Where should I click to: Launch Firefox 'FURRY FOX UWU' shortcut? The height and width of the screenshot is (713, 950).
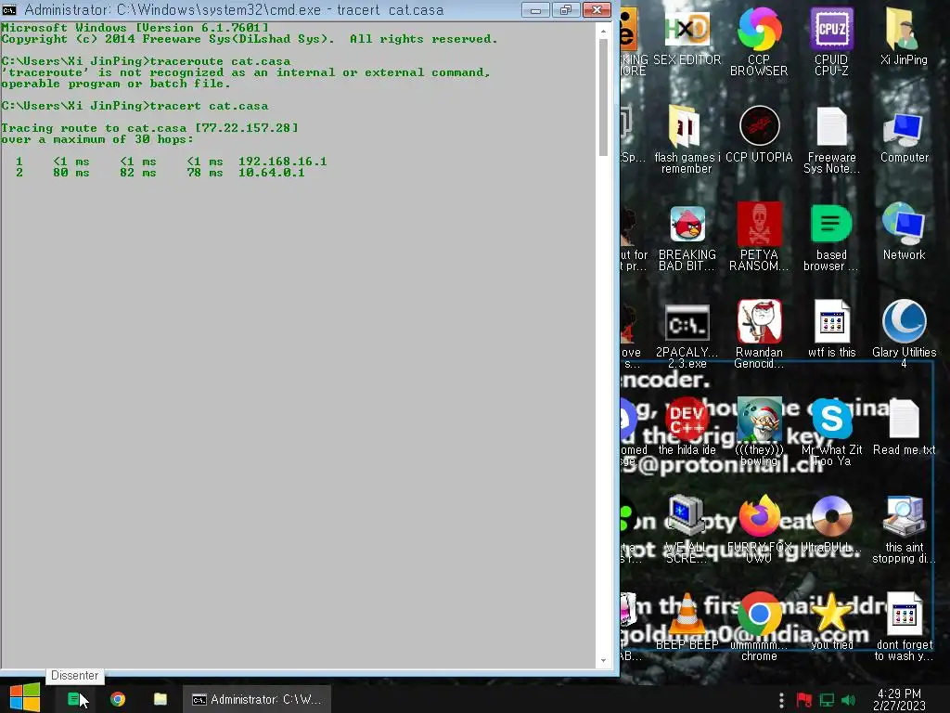(x=759, y=530)
